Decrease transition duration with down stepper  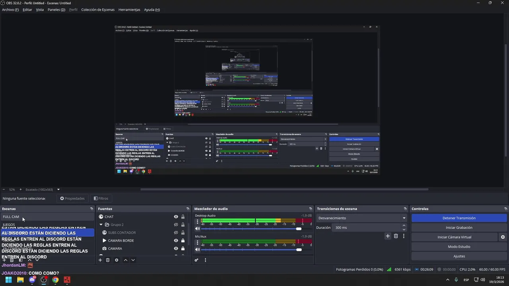404,230
